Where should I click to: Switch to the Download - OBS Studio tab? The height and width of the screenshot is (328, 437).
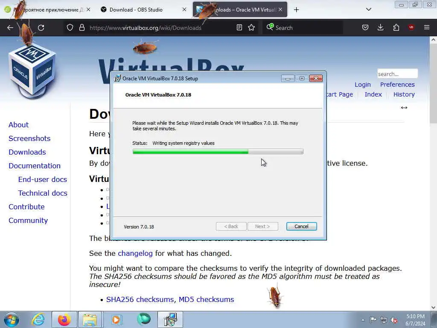point(143,10)
